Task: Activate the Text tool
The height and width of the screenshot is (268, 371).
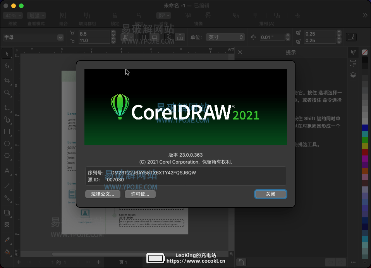Action: (7, 171)
